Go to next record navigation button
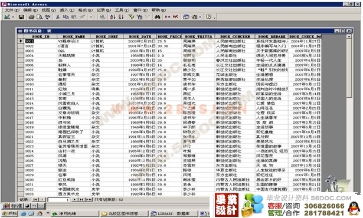Screen dimensions: 363x218 74,200
